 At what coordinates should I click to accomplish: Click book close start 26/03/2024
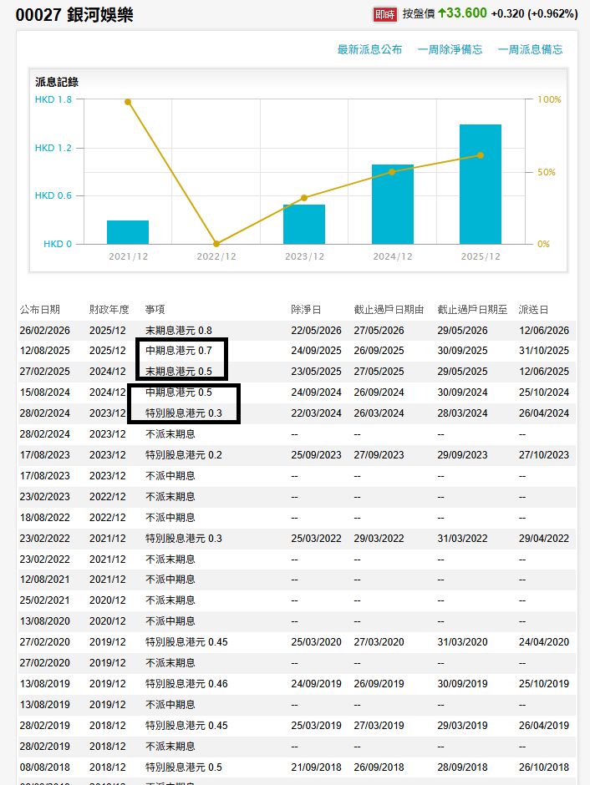[379, 413]
